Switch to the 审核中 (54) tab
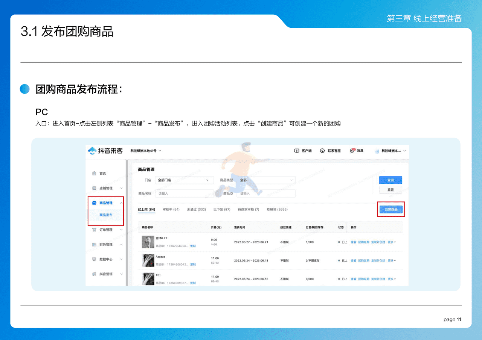Screen dimensions: 482x340 coord(171,209)
